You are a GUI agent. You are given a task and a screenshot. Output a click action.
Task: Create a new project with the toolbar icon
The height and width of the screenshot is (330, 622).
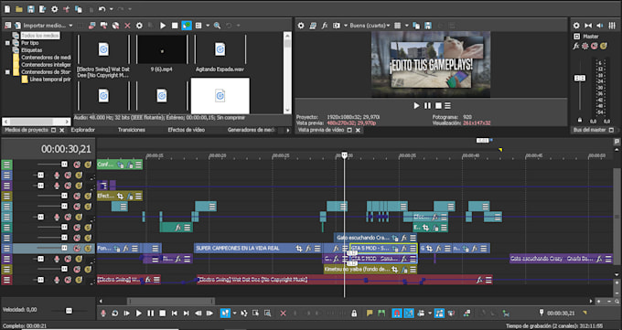point(7,9)
